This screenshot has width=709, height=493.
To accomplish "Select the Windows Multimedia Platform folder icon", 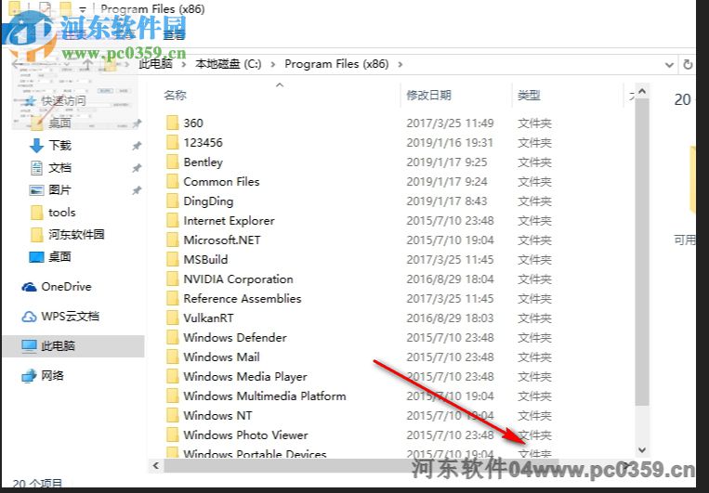I will point(172,396).
